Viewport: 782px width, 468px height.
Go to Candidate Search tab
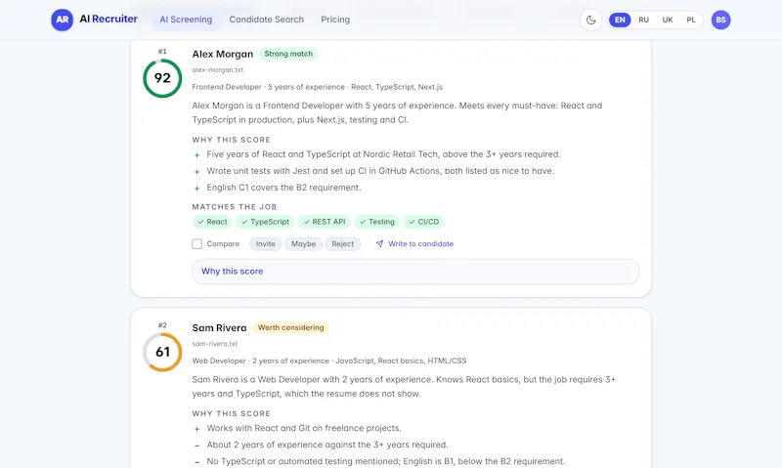[x=266, y=20]
